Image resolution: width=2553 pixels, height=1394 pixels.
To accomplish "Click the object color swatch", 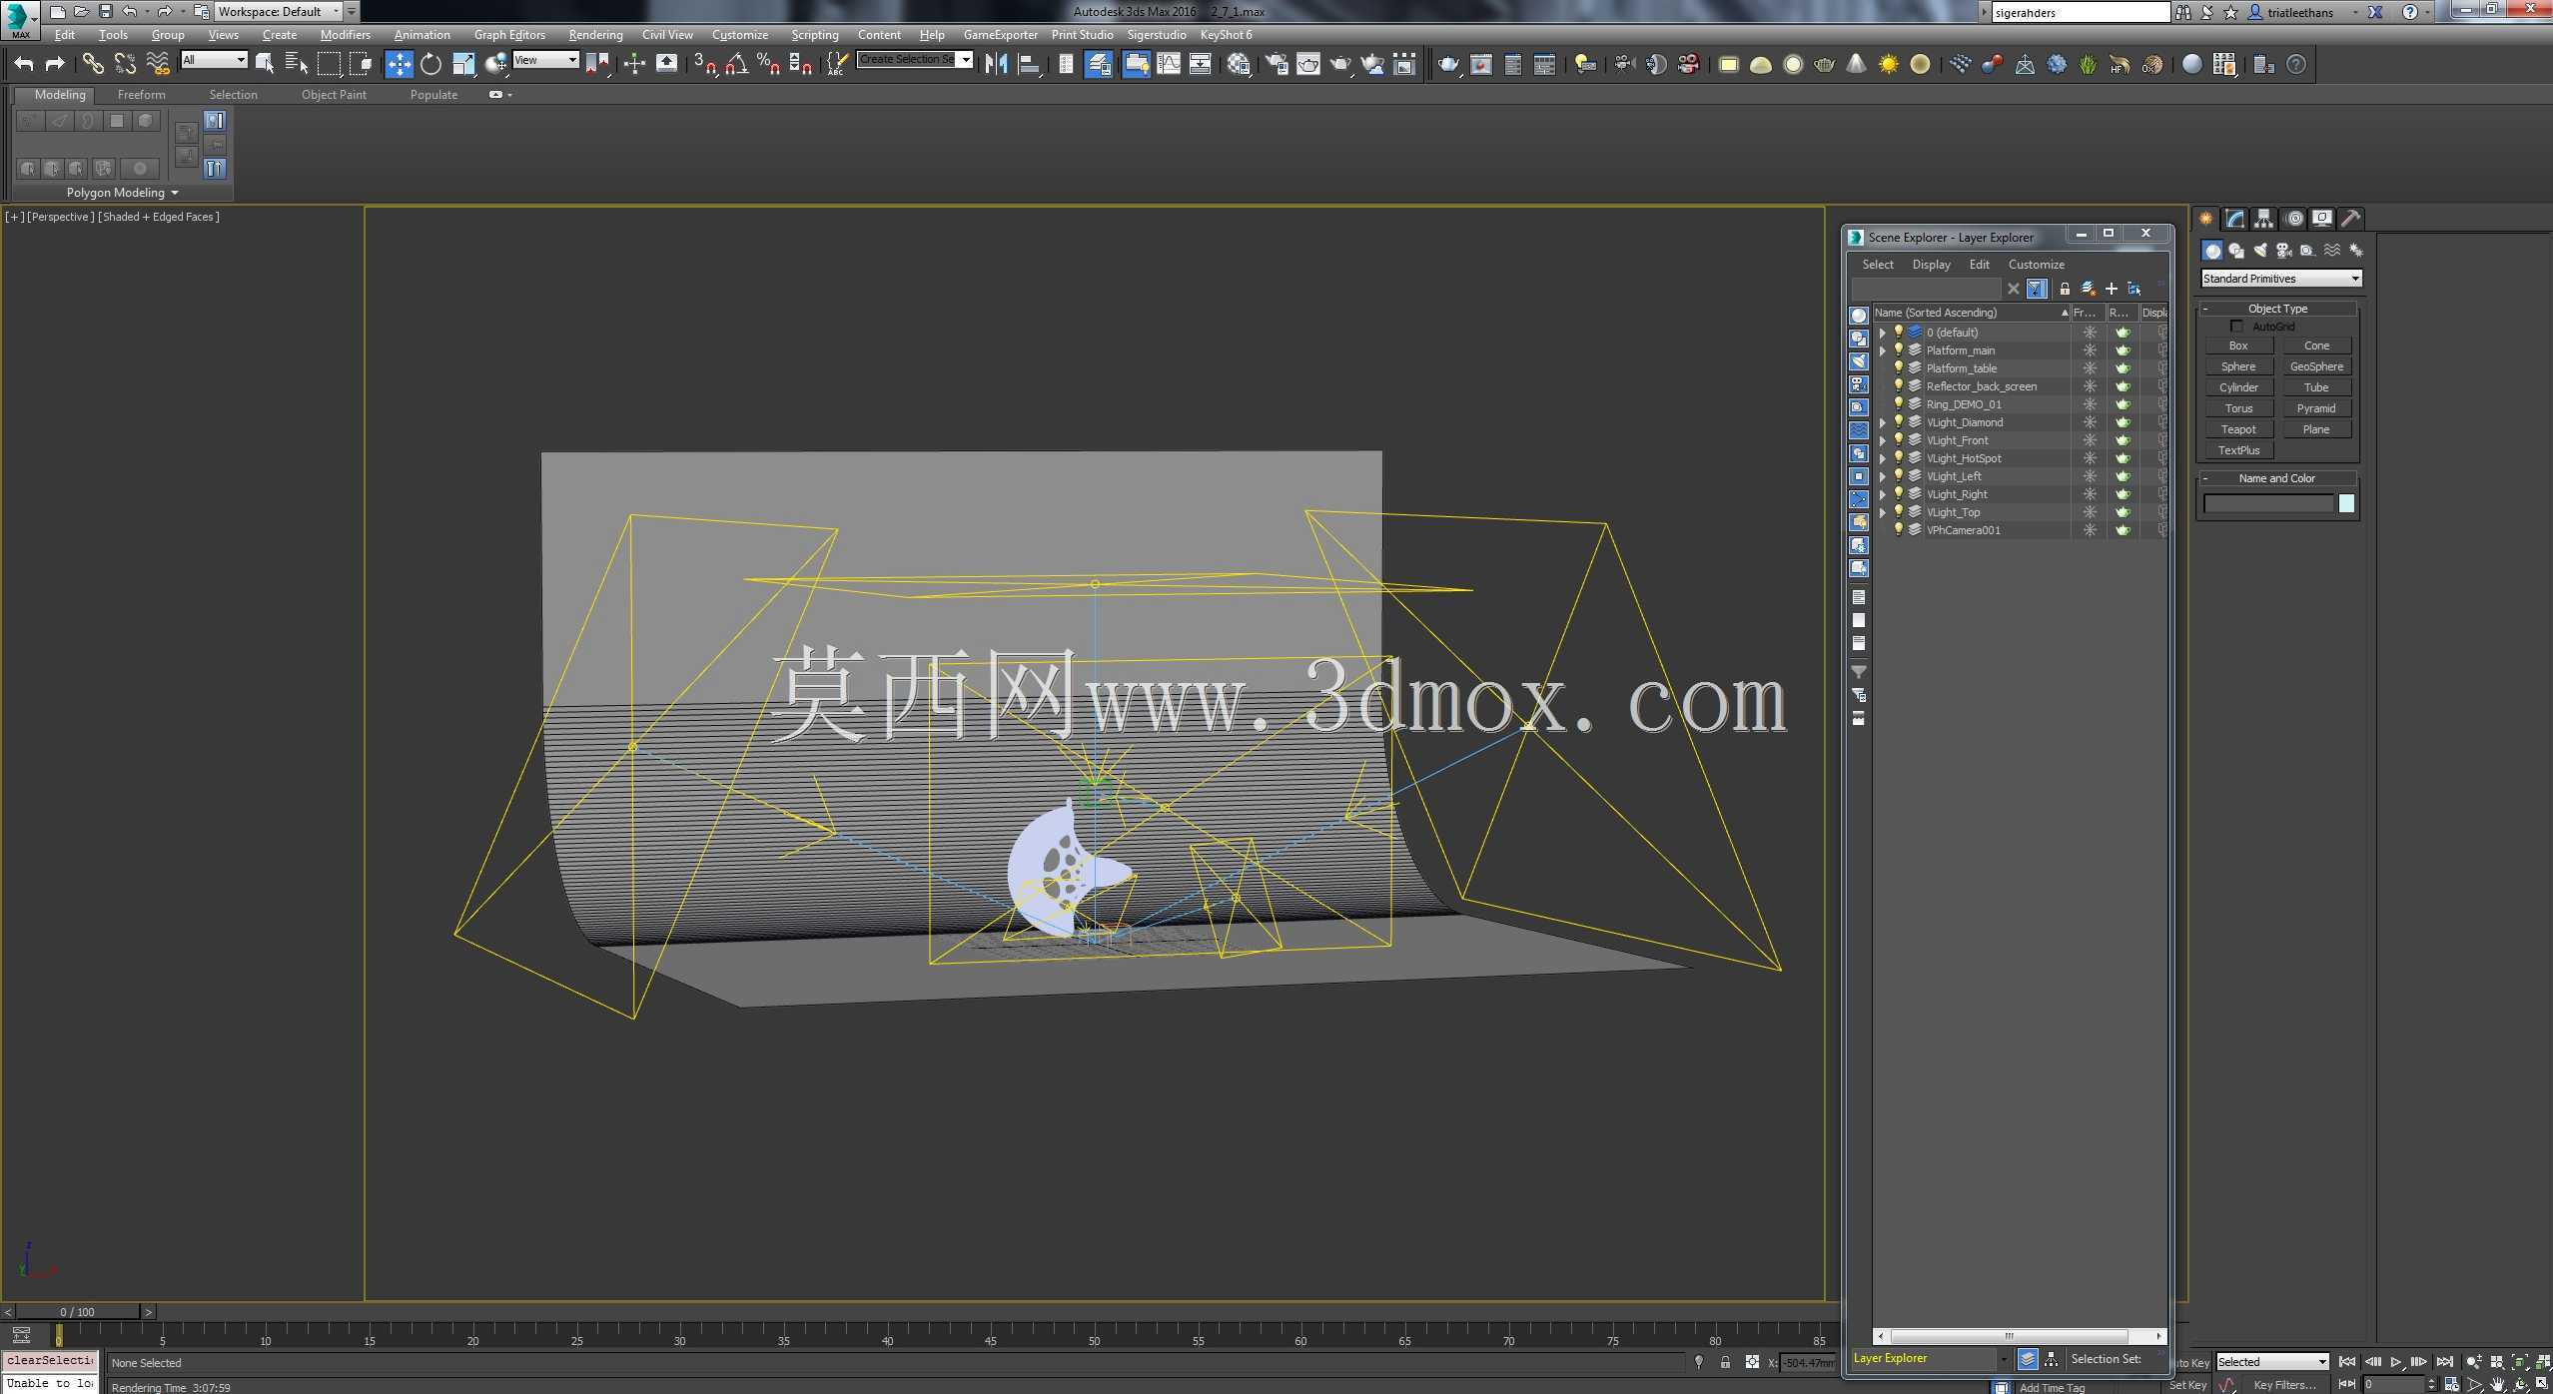I will [2346, 503].
